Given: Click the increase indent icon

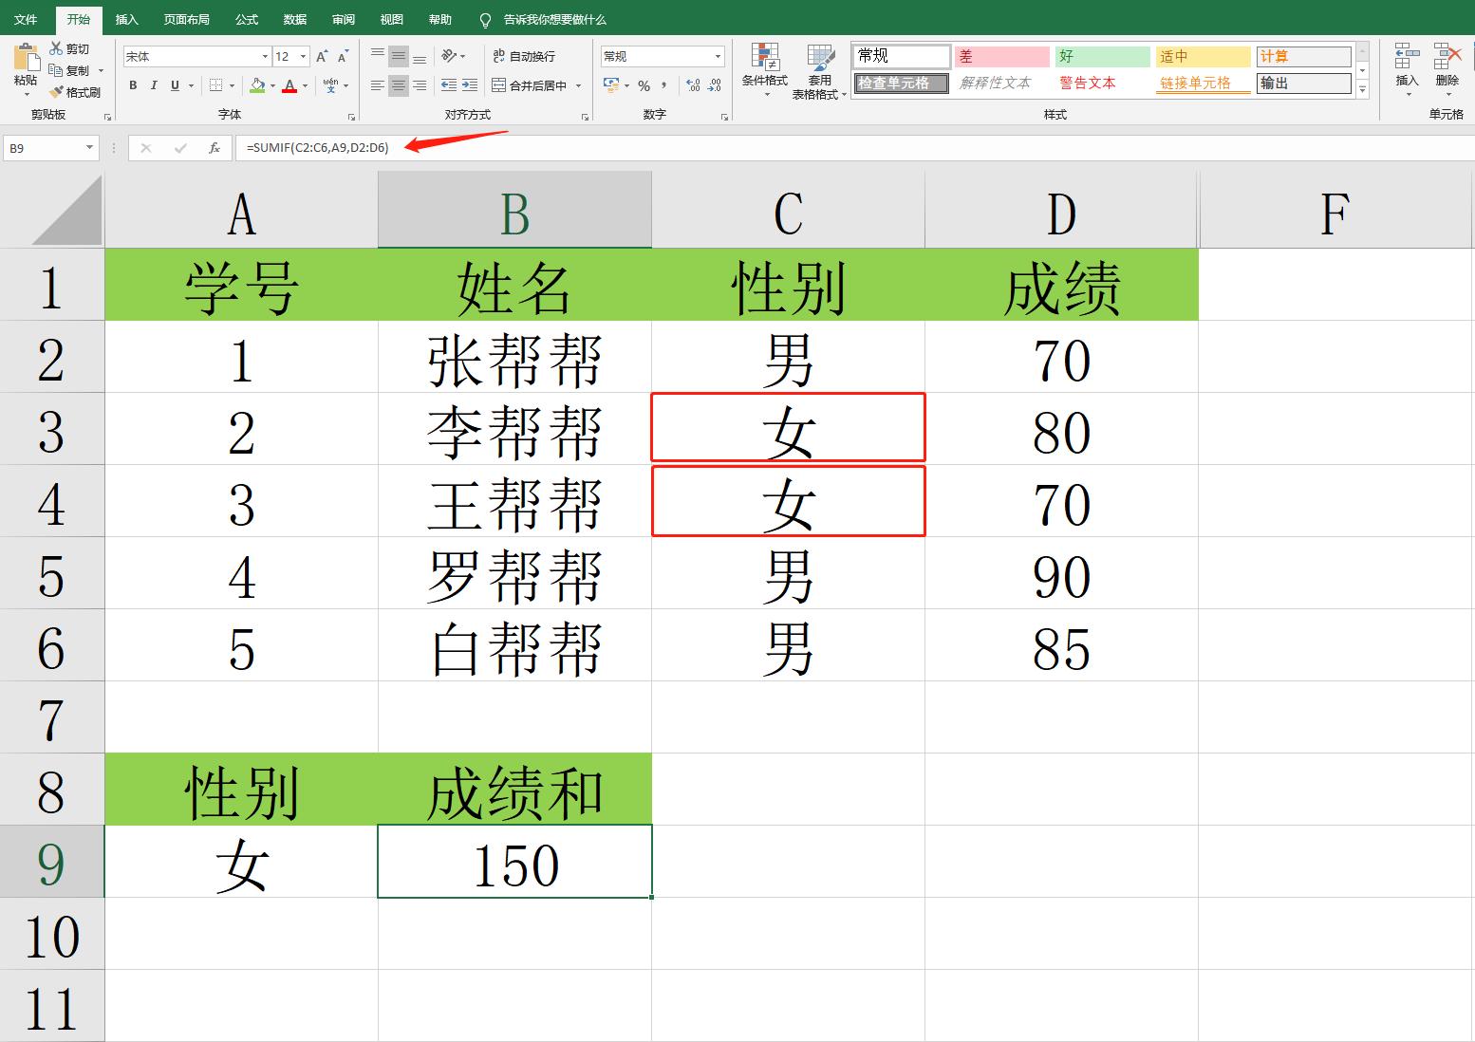Looking at the screenshot, I should tap(470, 85).
